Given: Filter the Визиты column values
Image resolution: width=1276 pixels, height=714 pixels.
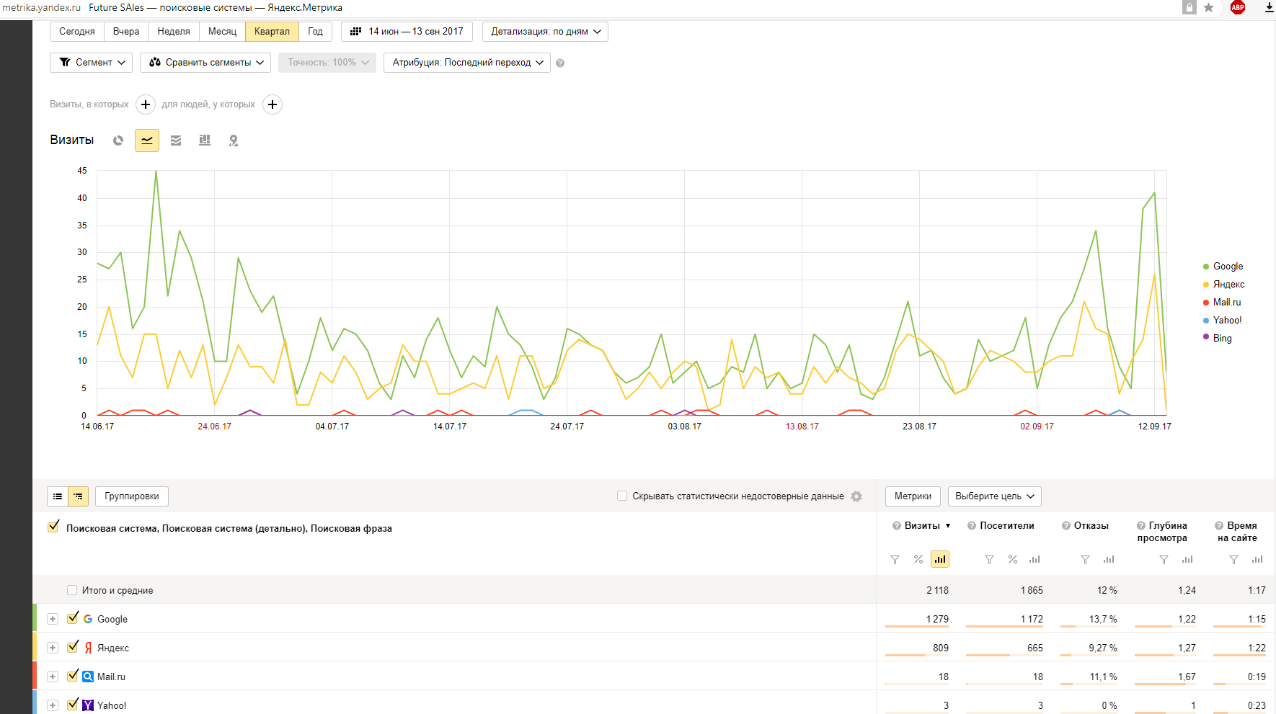Looking at the screenshot, I should click(895, 560).
